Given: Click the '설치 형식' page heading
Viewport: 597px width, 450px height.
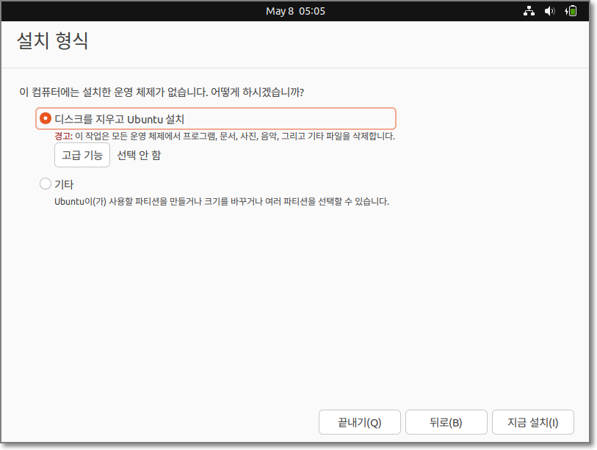Looking at the screenshot, I should (x=53, y=40).
